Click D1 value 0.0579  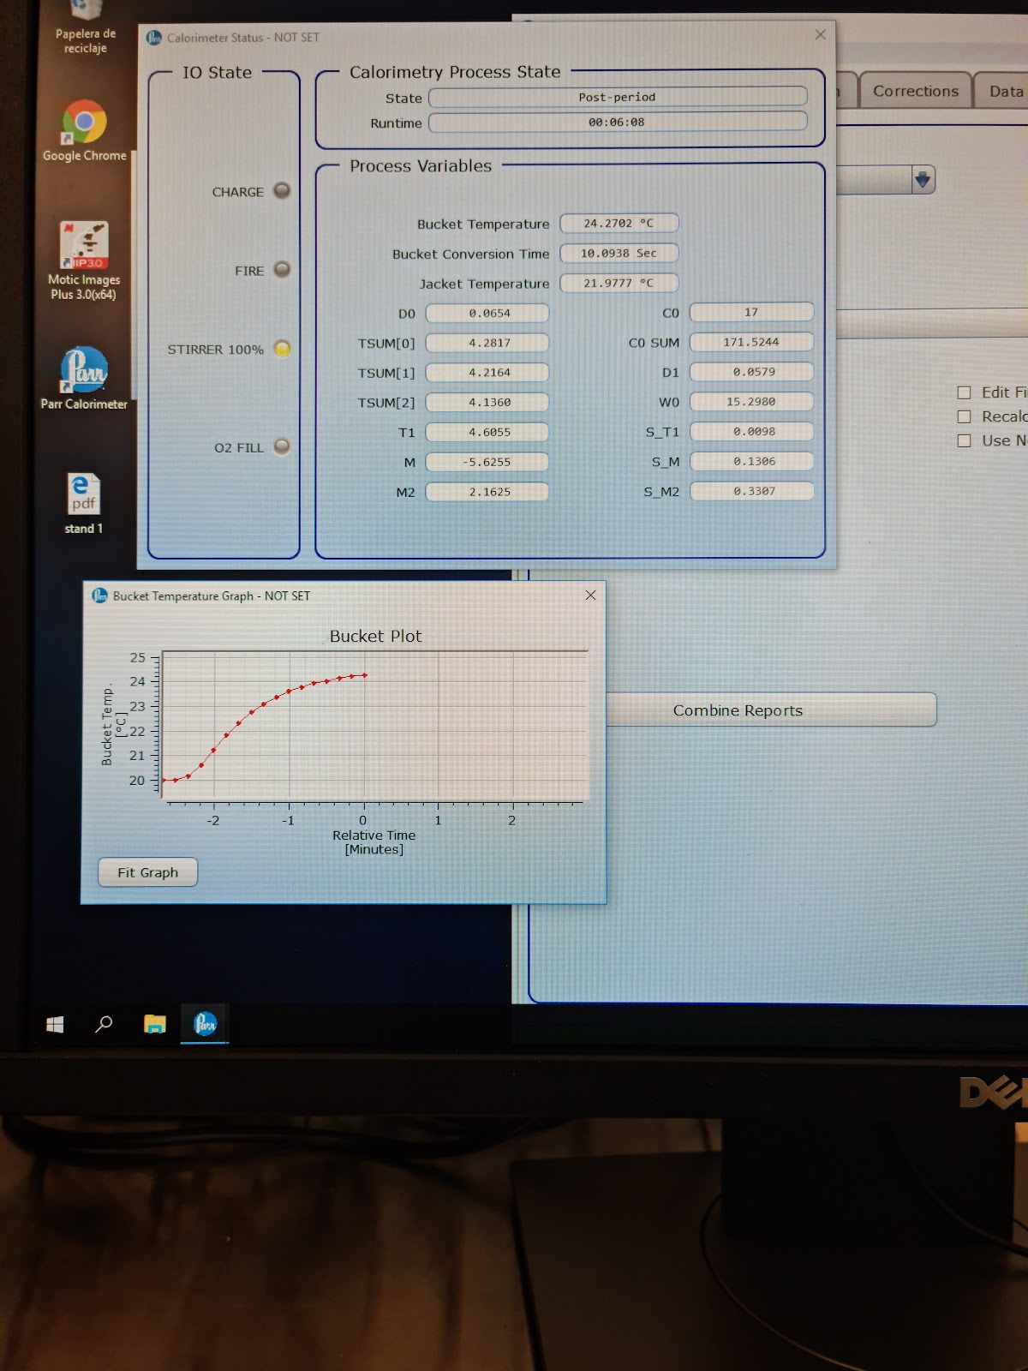(751, 372)
